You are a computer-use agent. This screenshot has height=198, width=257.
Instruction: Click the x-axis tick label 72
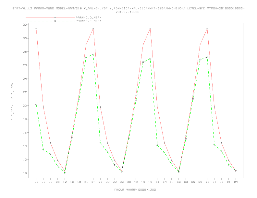(207, 182)
